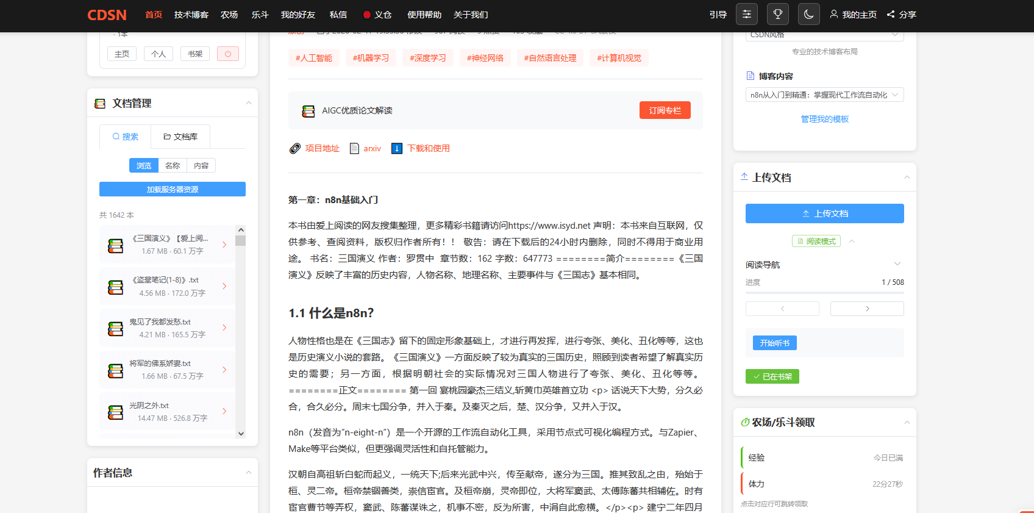
Task: Collapse the 农场/乐斗领取 panel
Action: [907, 423]
